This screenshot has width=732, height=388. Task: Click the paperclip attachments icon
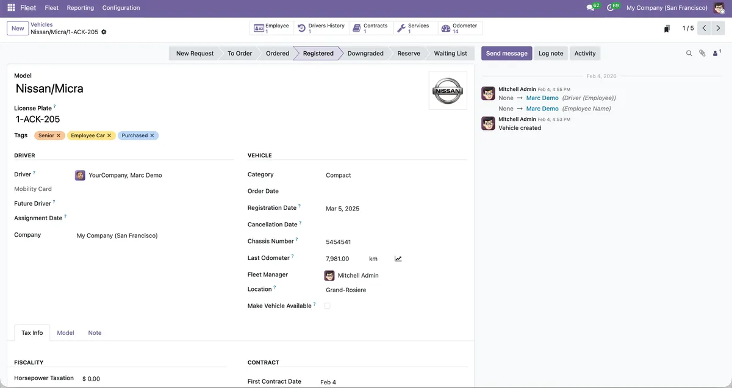coord(702,54)
